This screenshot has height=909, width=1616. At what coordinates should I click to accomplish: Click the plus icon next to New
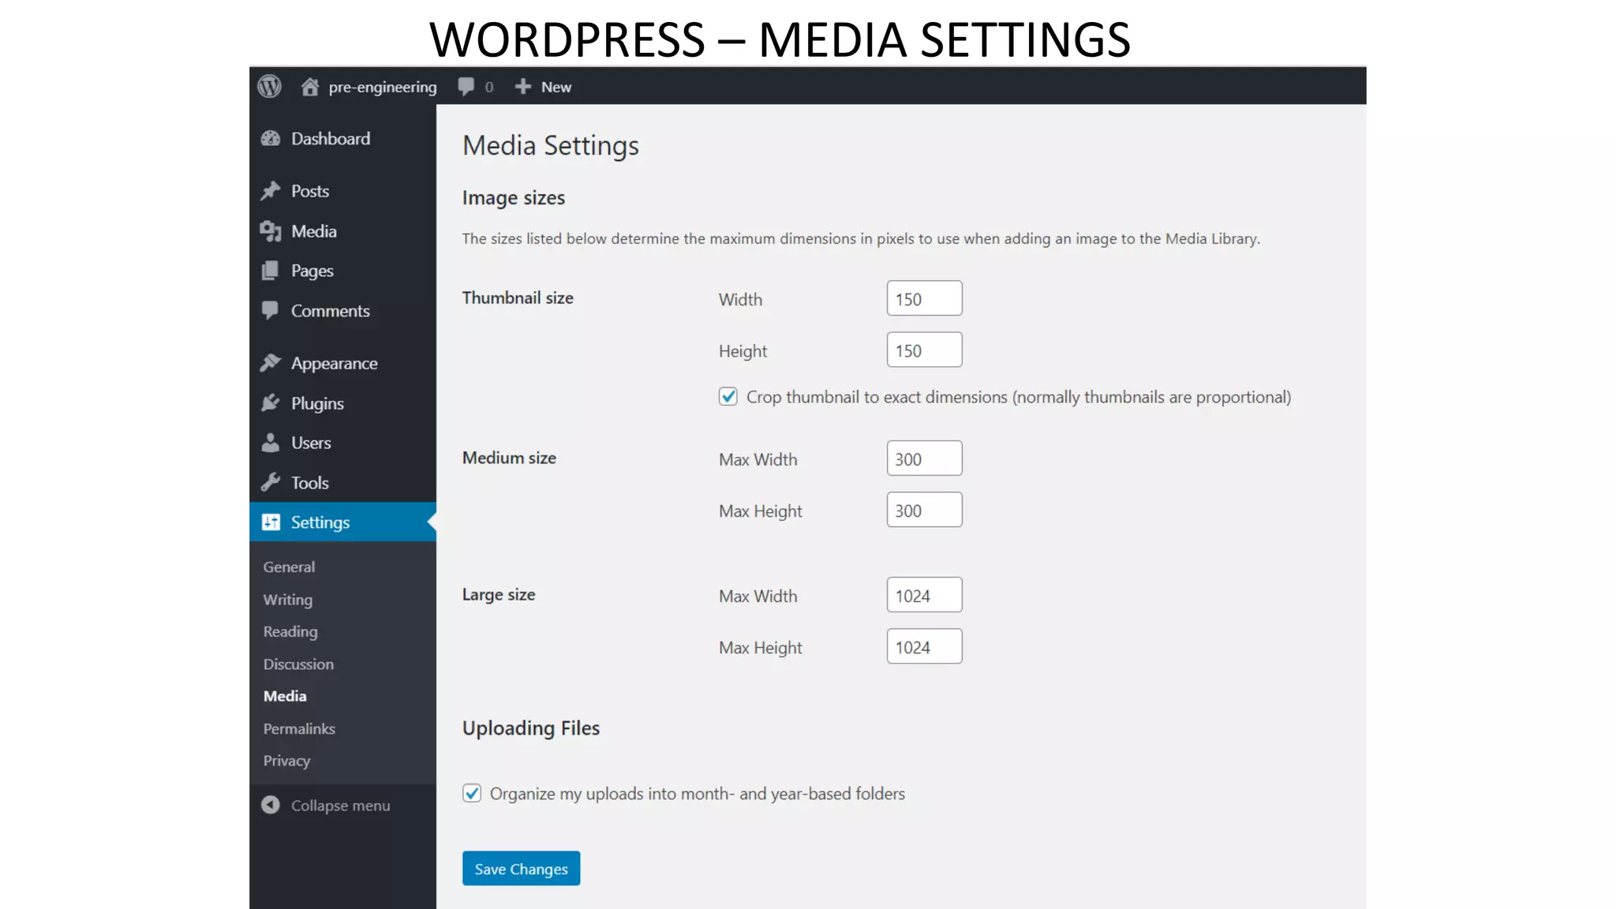[x=523, y=86]
